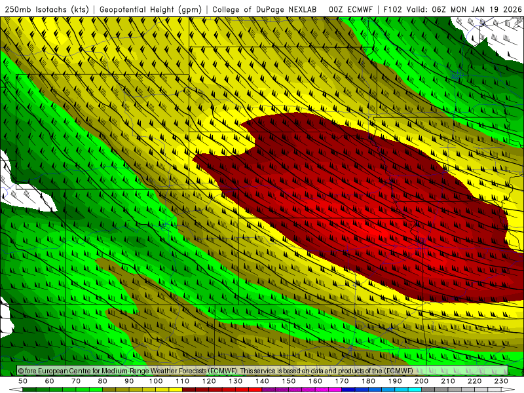Click the legend label '230'
The width and height of the screenshot is (524, 393).
tap(501, 381)
